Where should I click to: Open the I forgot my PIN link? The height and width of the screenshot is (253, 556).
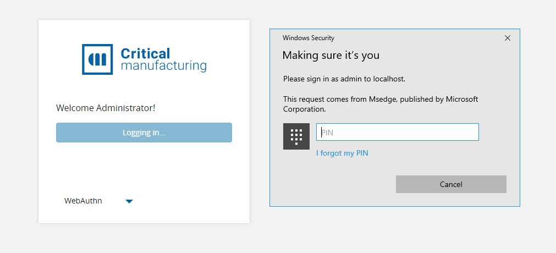point(342,153)
